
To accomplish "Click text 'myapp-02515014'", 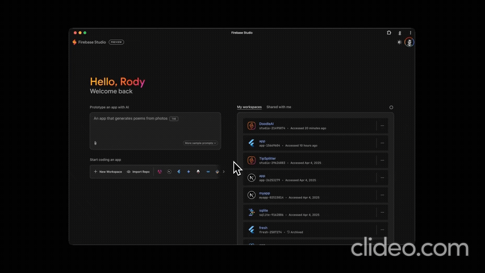I will [271, 198].
